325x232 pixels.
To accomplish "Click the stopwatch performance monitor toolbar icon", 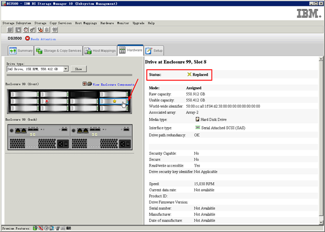I will [x=26, y=30].
